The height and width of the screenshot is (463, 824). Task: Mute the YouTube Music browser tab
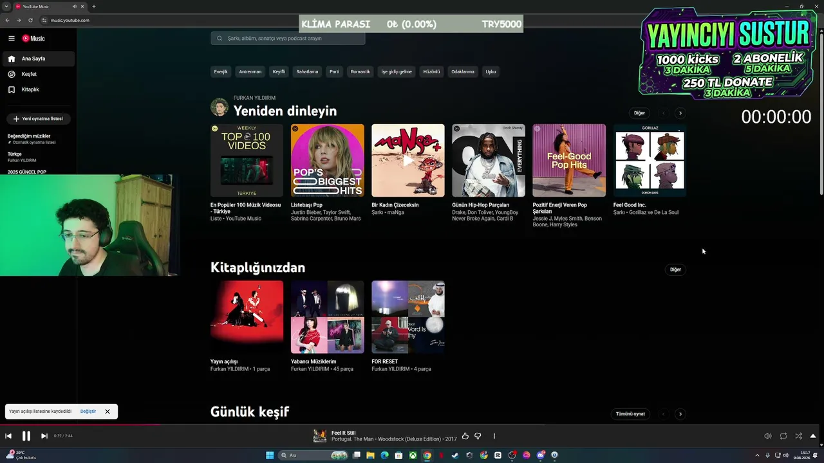(75, 6)
